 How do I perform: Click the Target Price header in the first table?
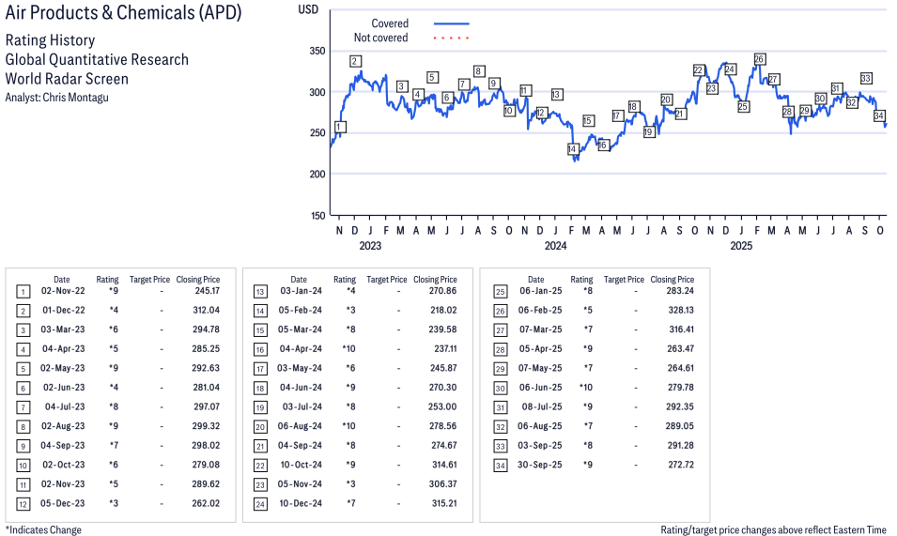coord(149,280)
